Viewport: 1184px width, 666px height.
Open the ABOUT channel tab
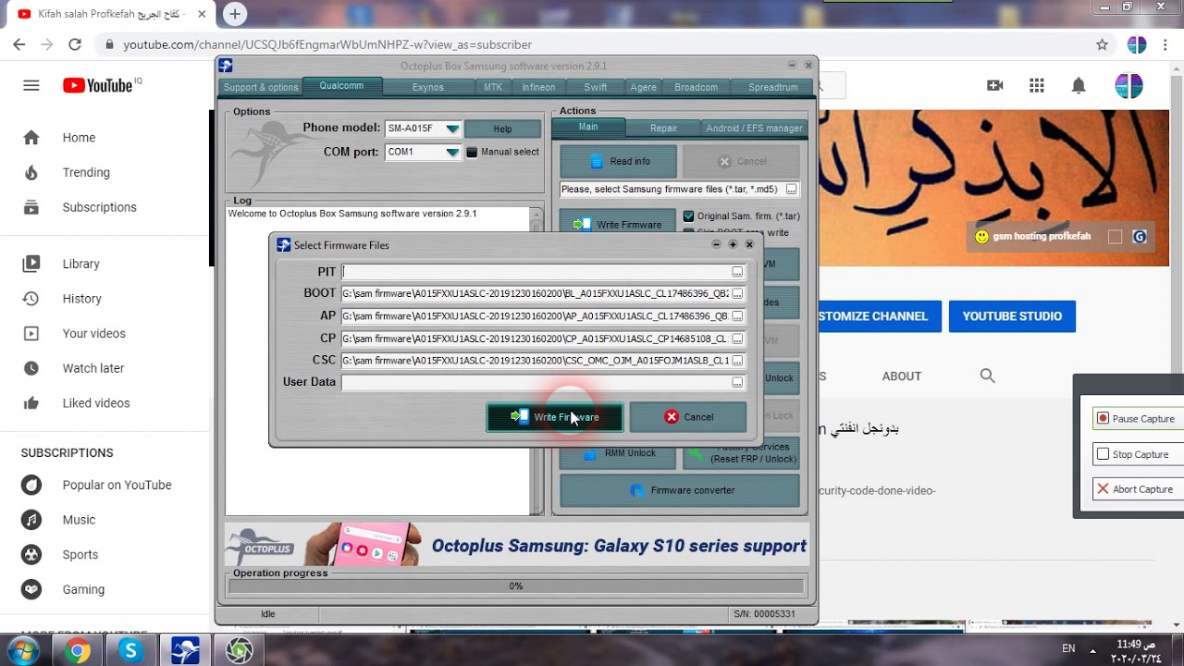902,376
